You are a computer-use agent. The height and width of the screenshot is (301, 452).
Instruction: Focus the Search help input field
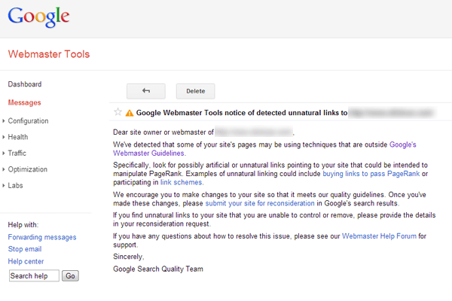pos(34,275)
